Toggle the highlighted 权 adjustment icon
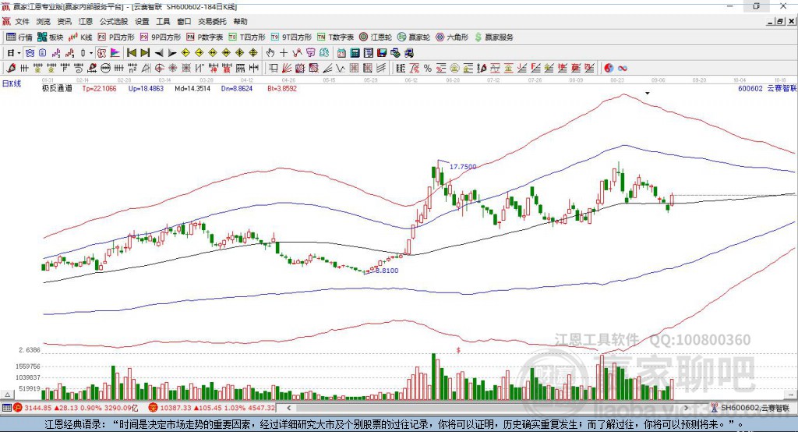The height and width of the screenshot is (432, 798). coord(102,53)
